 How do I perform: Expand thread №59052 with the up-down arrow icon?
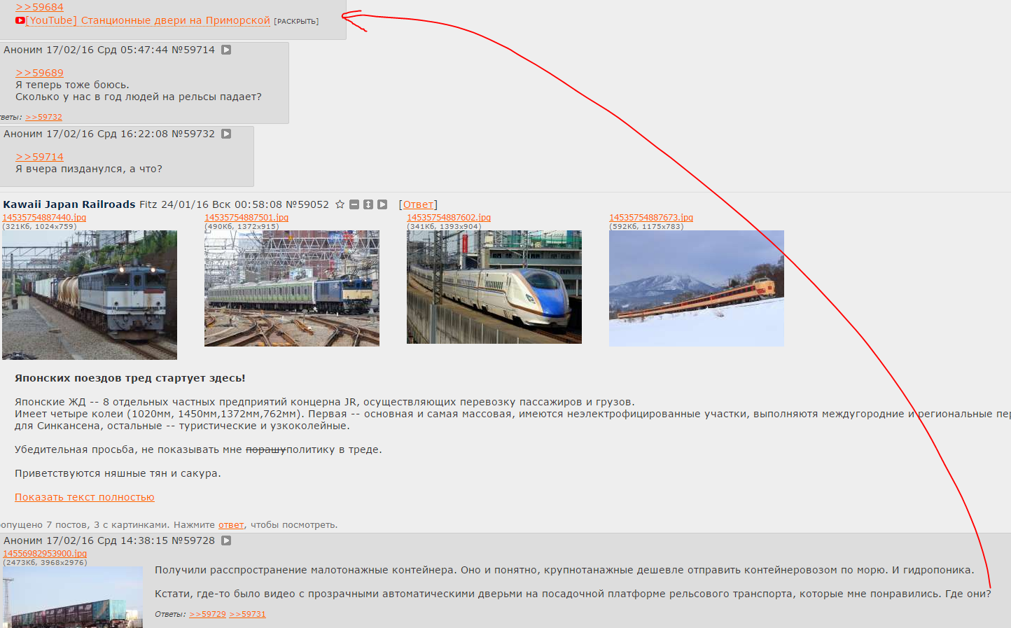pyautogui.click(x=368, y=204)
